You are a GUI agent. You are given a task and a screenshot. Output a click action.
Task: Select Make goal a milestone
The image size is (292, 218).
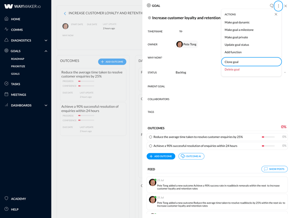coord(239,30)
